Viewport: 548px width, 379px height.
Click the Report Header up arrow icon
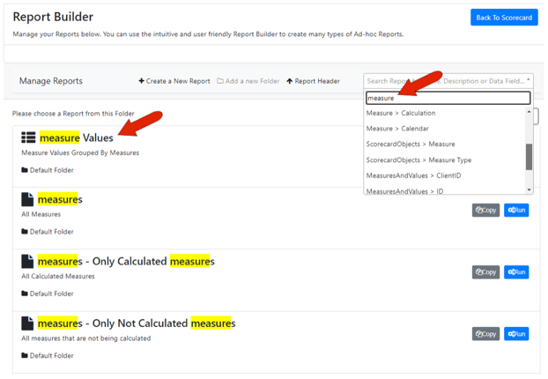click(290, 81)
